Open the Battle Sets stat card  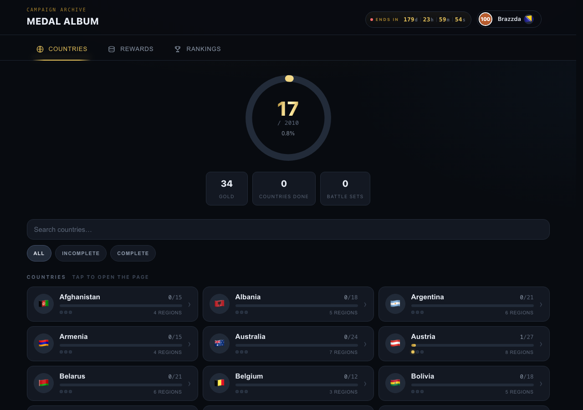coord(345,189)
